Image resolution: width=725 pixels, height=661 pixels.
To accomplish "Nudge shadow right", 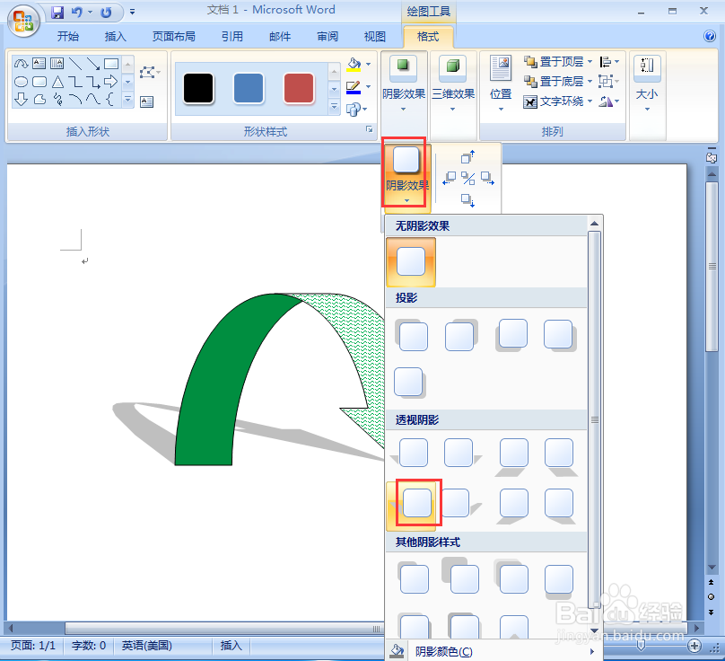I will tap(487, 178).
